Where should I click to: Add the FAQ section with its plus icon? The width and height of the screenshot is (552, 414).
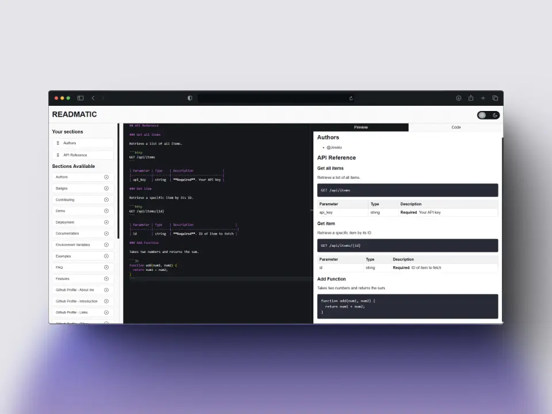click(106, 267)
